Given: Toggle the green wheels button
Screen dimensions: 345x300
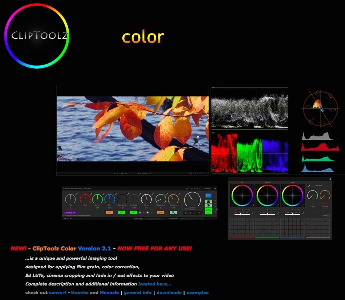Looking at the screenshot, I should tap(208, 213).
